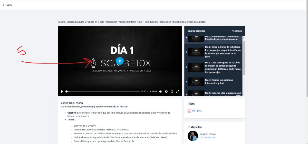Mute the video volume
Screen dimensions: 308x144
161,92
